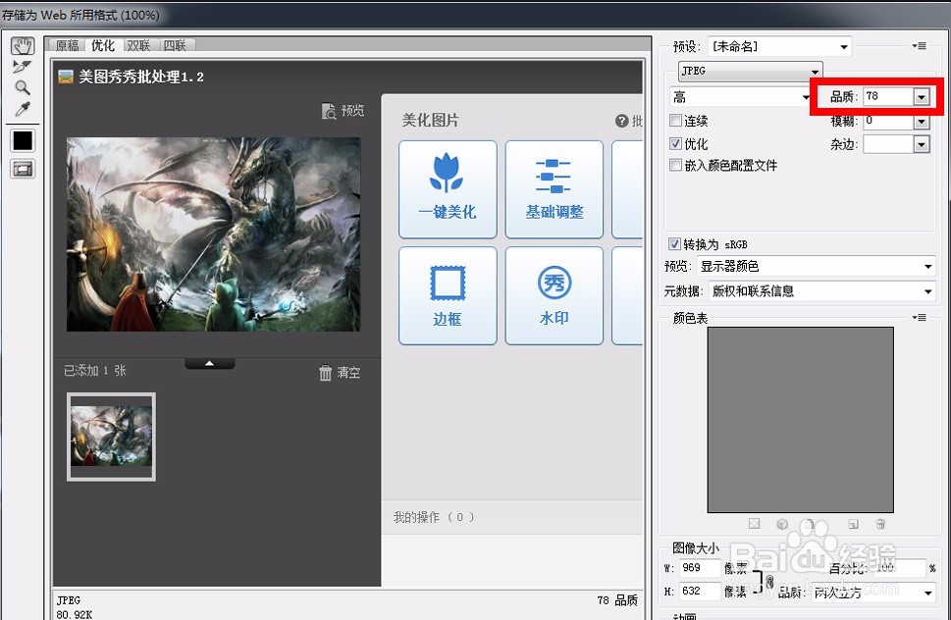Click the lock color icon

810,524
